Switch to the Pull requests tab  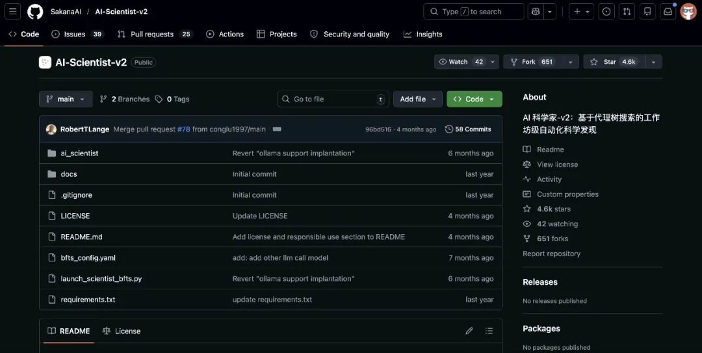[155, 34]
